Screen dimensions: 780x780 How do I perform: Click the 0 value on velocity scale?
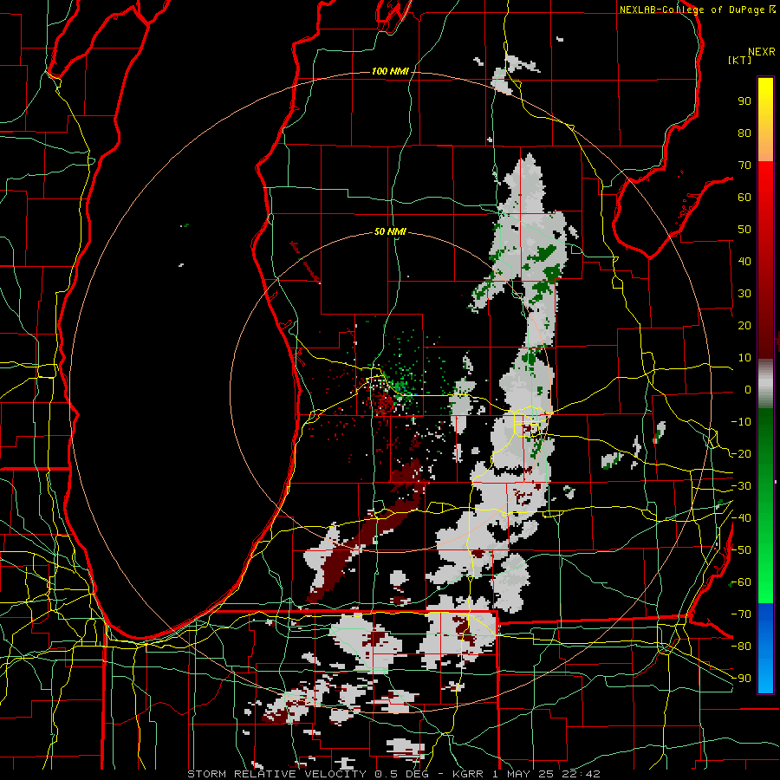click(x=748, y=390)
